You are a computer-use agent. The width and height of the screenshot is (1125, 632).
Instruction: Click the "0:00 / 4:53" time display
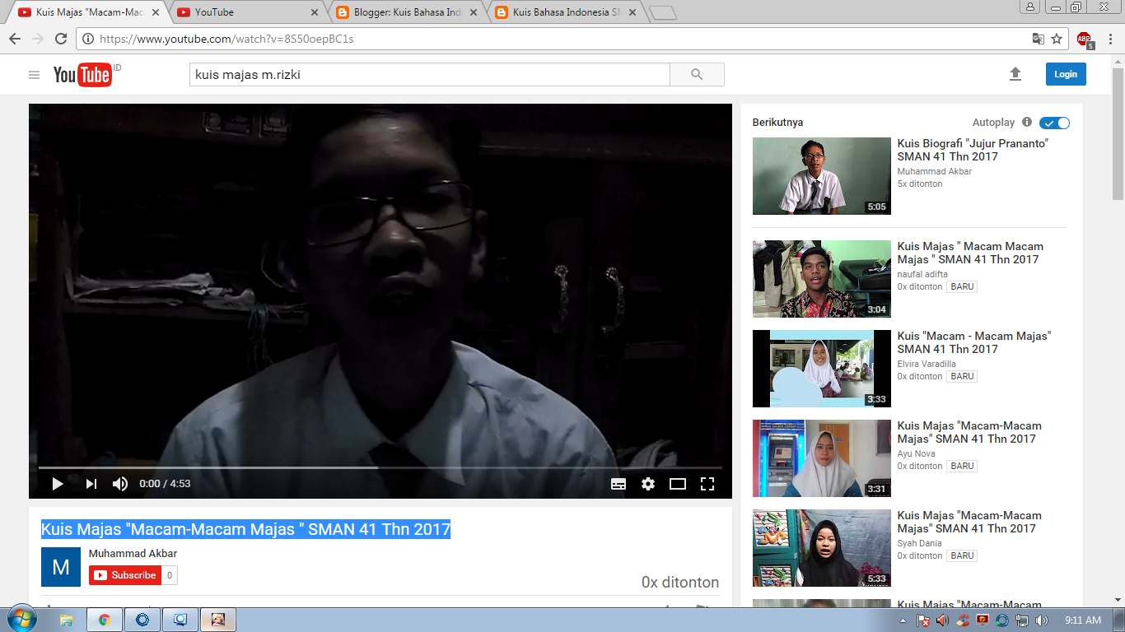pyautogui.click(x=165, y=484)
